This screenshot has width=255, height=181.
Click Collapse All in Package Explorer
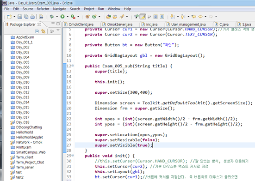(x=37, y=31)
